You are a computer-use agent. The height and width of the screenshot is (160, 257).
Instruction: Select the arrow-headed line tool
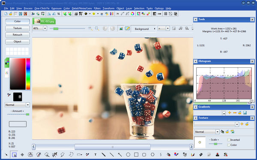point(120,154)
